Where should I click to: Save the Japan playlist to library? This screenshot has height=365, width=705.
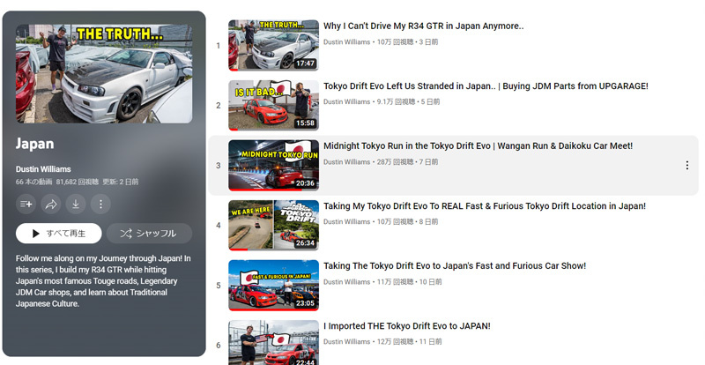click(x=26, y=205)
